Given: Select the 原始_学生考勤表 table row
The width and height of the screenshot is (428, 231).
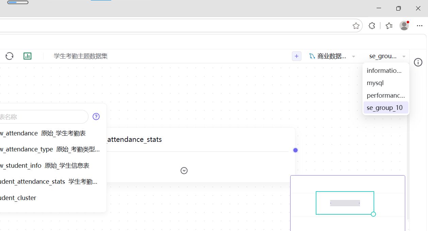Looking at the screenshot, I should 53,133.
